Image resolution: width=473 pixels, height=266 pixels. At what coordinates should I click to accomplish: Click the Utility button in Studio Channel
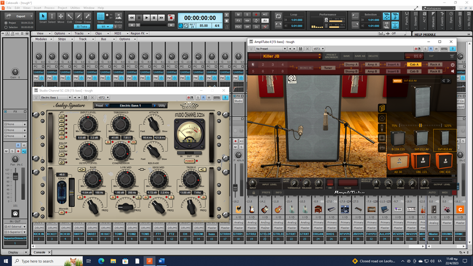coord(162,106)
